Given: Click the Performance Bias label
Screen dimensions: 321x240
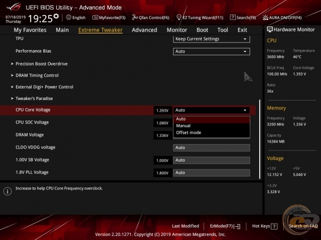Looking at the screenshot, I should point(34,51).
